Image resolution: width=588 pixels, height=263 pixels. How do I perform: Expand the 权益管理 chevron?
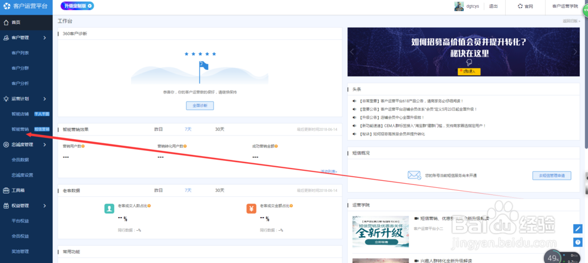click(x=45, y=205)
